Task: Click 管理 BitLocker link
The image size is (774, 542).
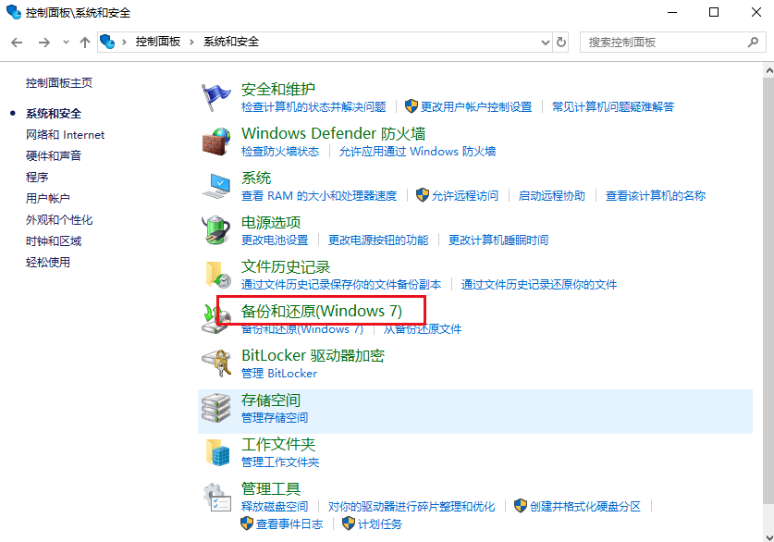Action: (x=279, y=373)
